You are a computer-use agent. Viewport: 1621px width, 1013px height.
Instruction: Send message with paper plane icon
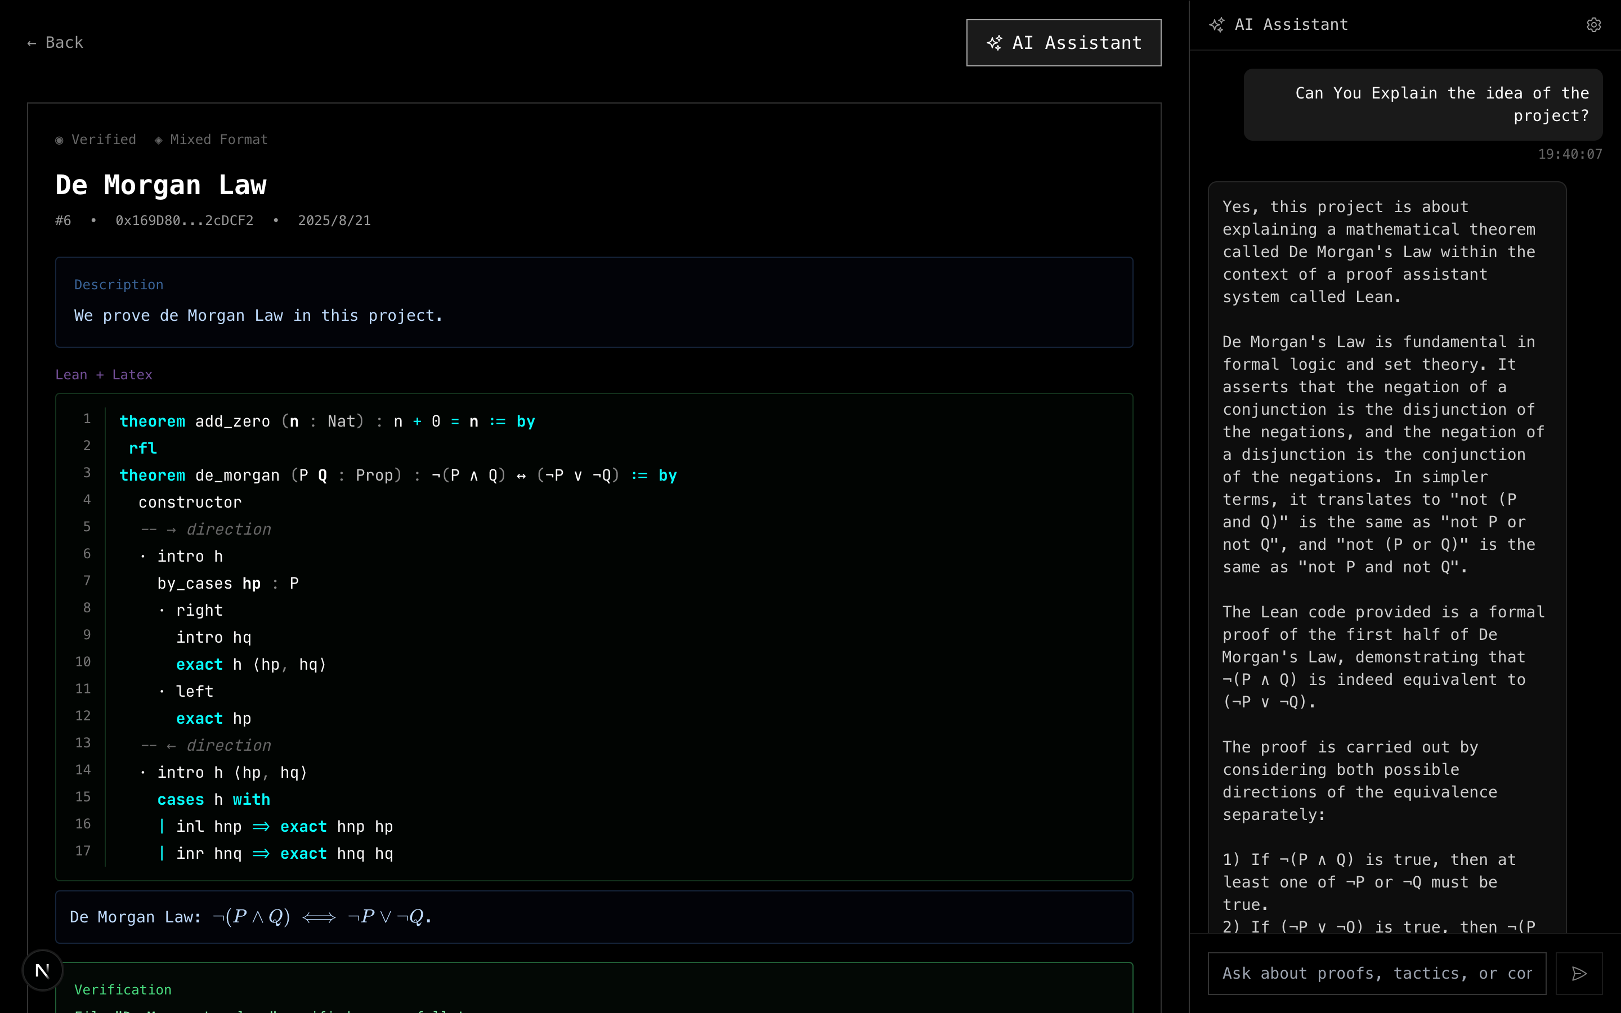coord(1579,974)
